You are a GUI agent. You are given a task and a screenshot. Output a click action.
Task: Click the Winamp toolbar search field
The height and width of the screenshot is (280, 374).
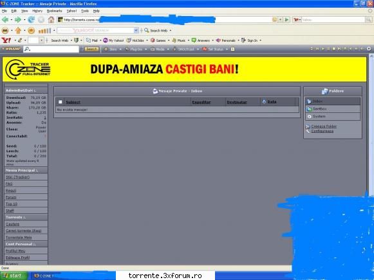coord(51,49)
